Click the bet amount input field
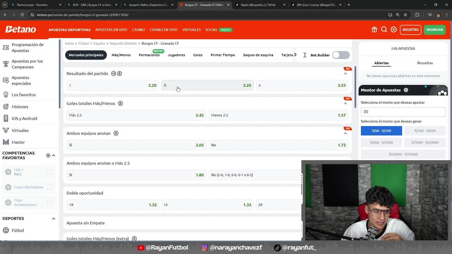This screenshot has height=254, width=452. point(403,111)
